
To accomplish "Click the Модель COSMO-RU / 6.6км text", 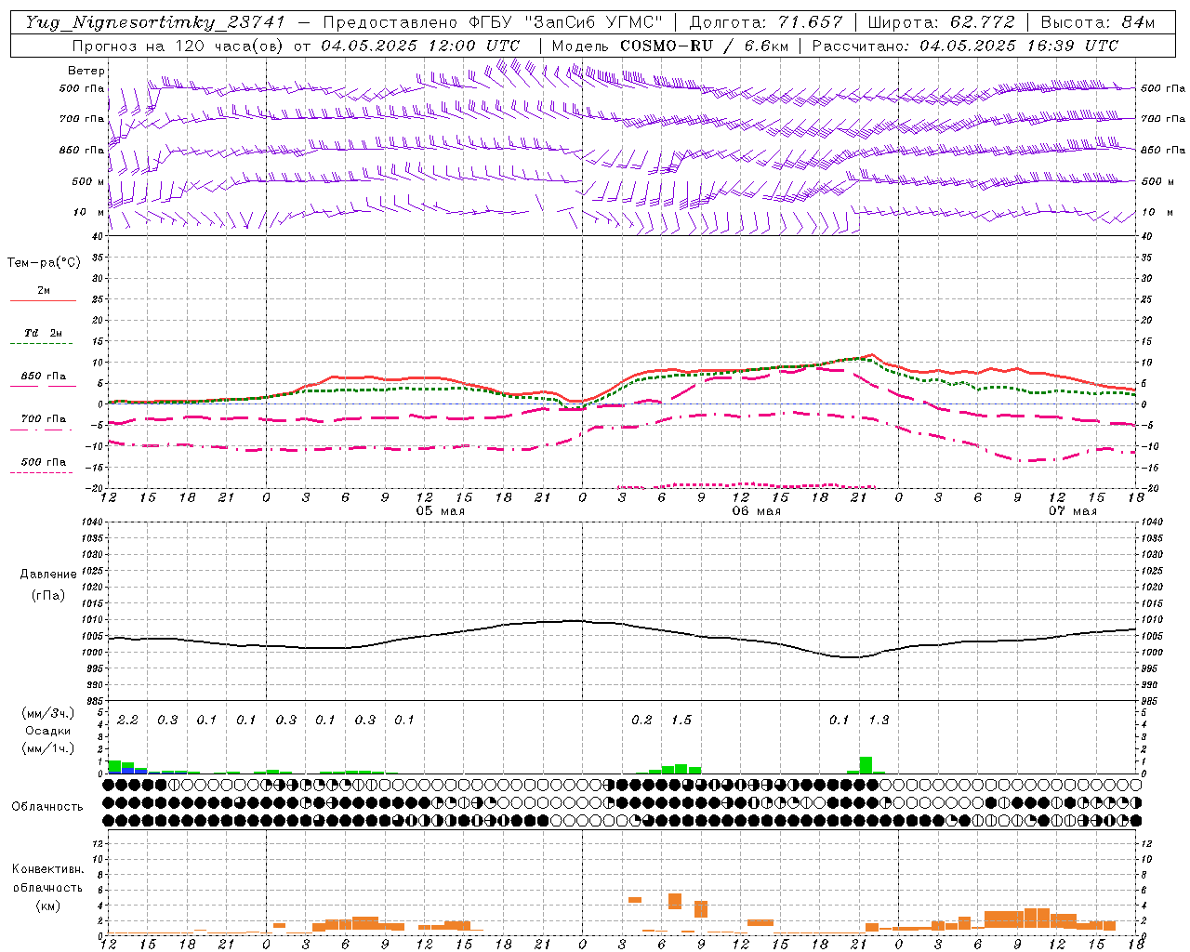I will pos(670,46).
